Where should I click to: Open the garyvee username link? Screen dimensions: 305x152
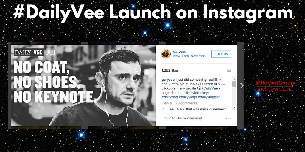[180, 52]
